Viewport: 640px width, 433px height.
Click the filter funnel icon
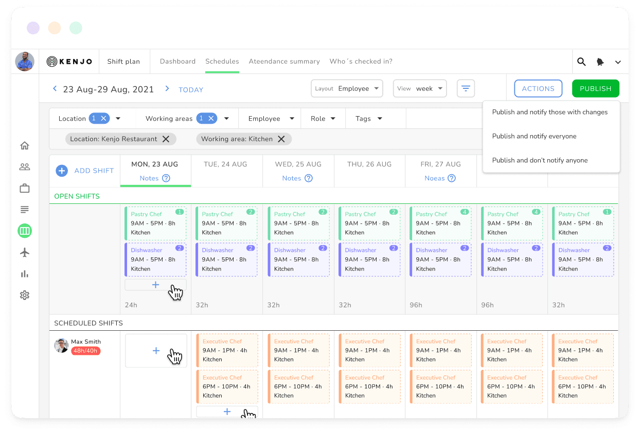coord(466,88)
